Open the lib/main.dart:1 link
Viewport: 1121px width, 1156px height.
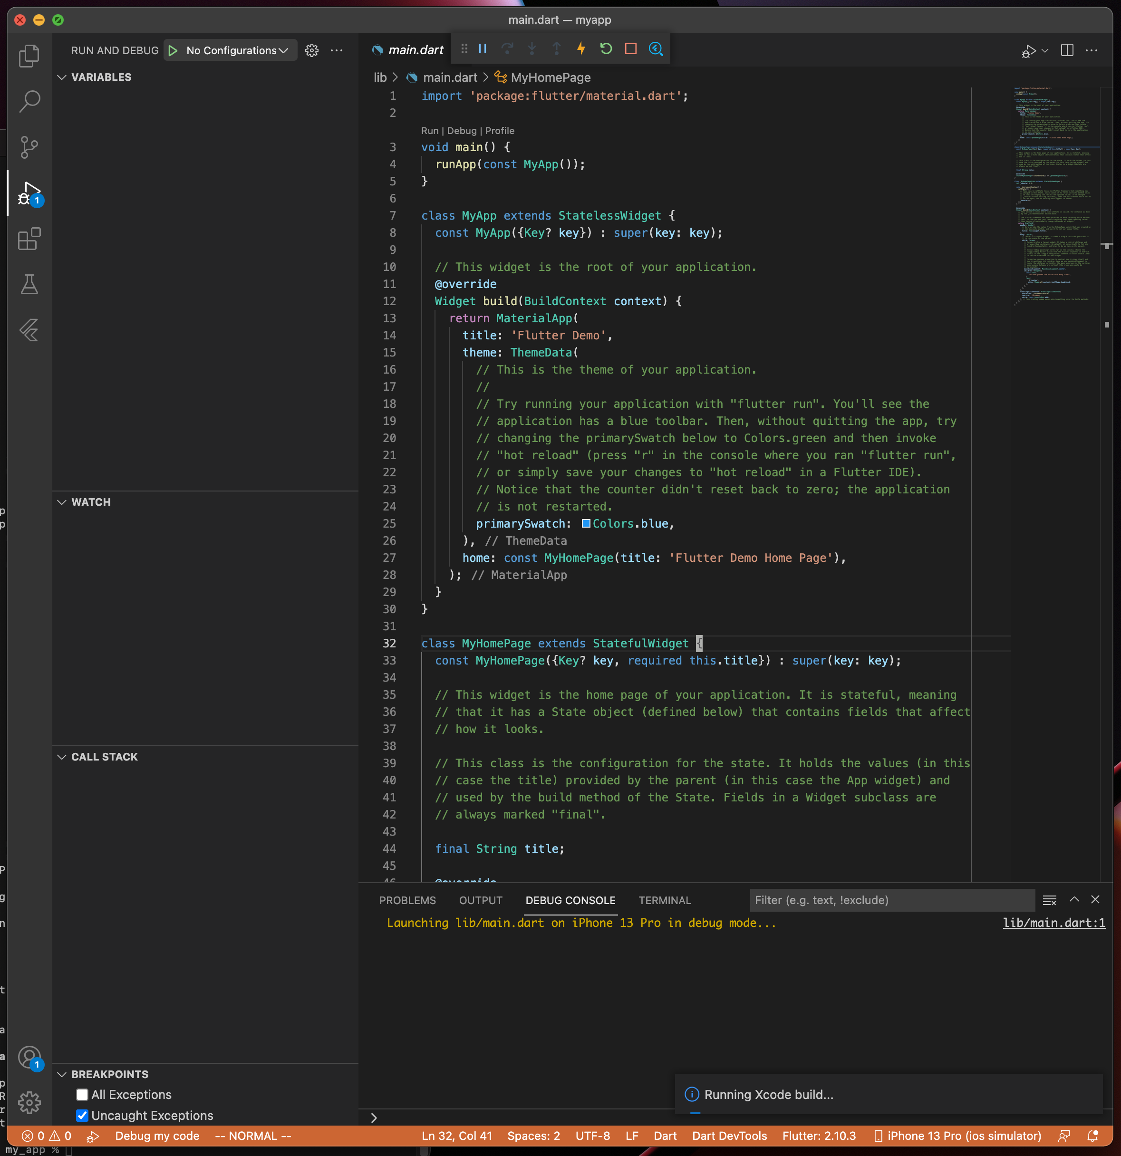click(1054, 923)
